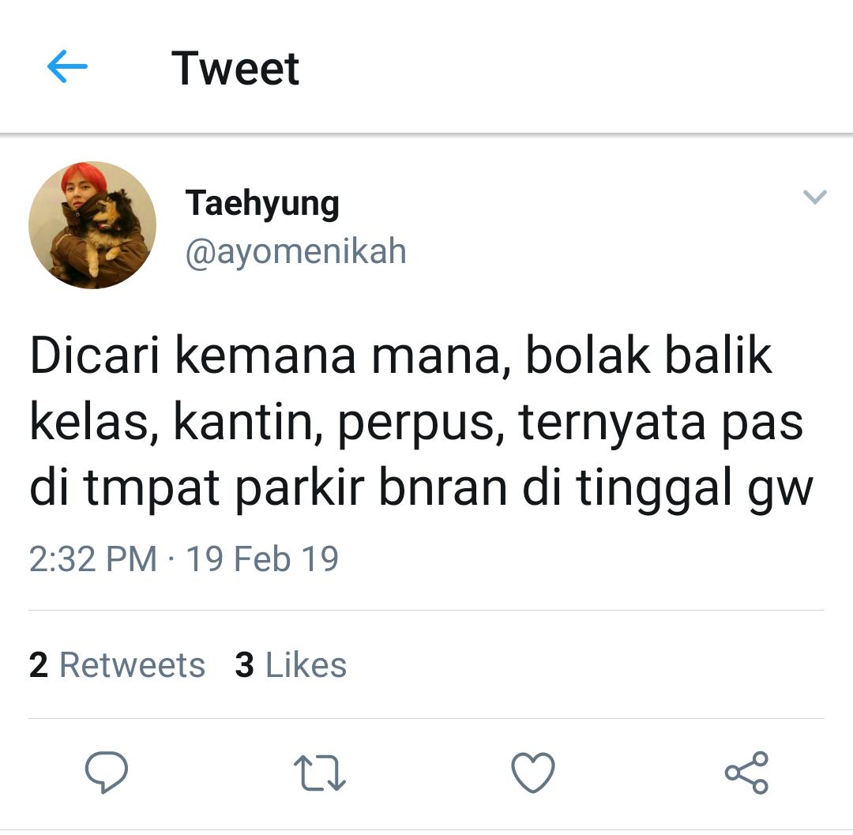The width and height of the screenshot is (853, 835).
Task: Select the 19 Feb 19 date
Action: [x=263, y=559]
